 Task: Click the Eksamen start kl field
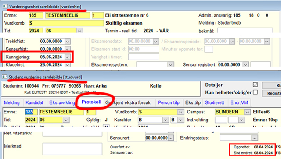click(x=144, y=49)
